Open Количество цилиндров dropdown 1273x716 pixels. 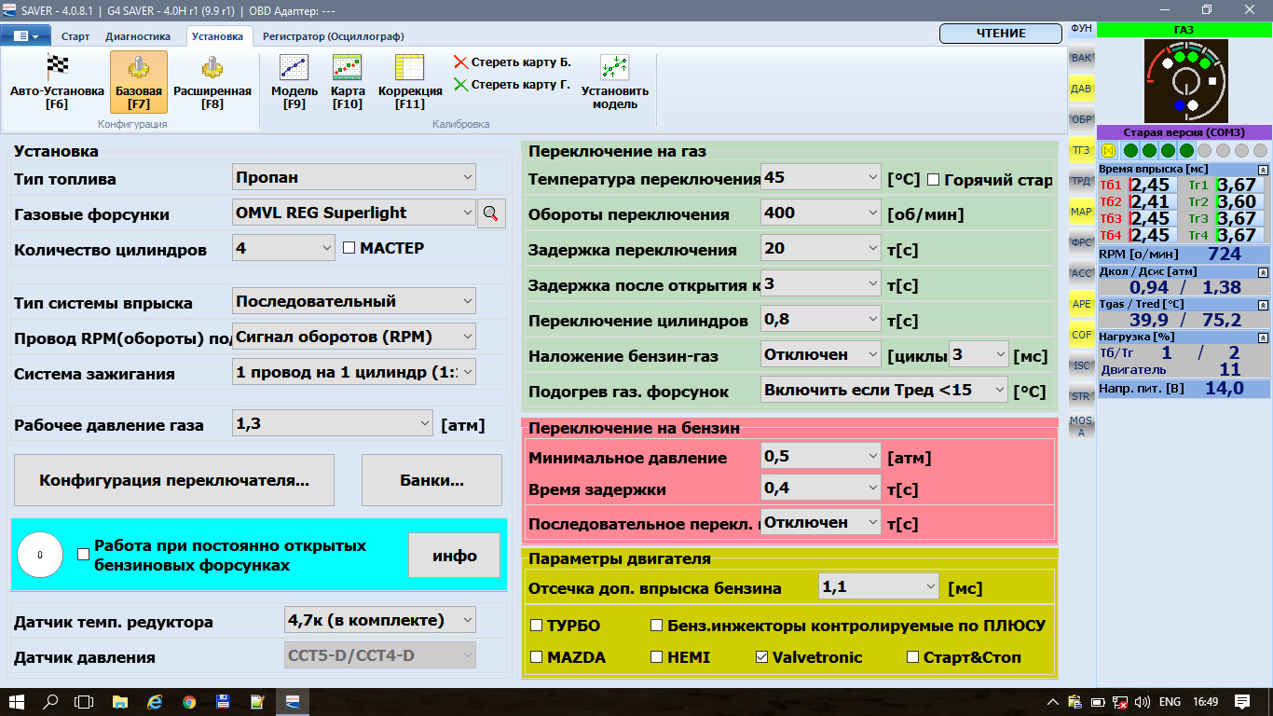pos(282,248)
